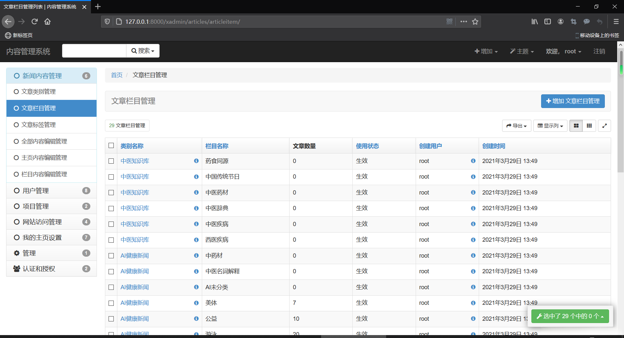Open info icon beside 药食同源 row category

click(196, 161)
